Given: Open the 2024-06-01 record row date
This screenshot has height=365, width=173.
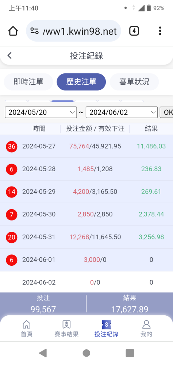Looking at the screenshot, I should [x=39, y=260].
